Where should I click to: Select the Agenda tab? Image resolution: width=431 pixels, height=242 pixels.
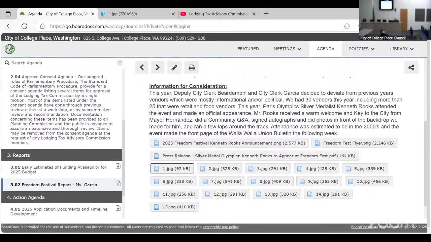coord(325,49)
